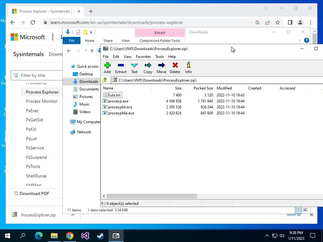The height and width of the screenshot is (242, 323).
Task: Select Network in Explorer navigation pane
Action: 81,132
